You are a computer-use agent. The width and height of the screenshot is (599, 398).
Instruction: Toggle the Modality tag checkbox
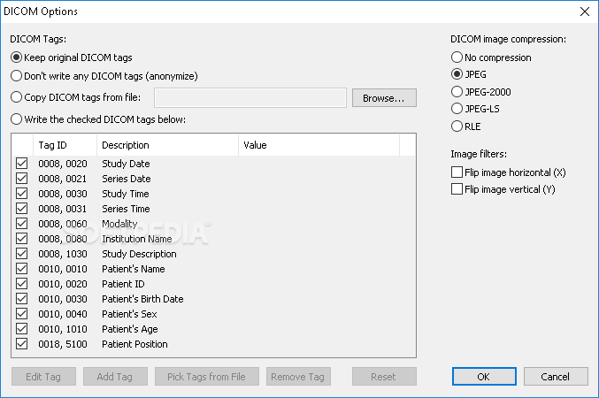22,224
